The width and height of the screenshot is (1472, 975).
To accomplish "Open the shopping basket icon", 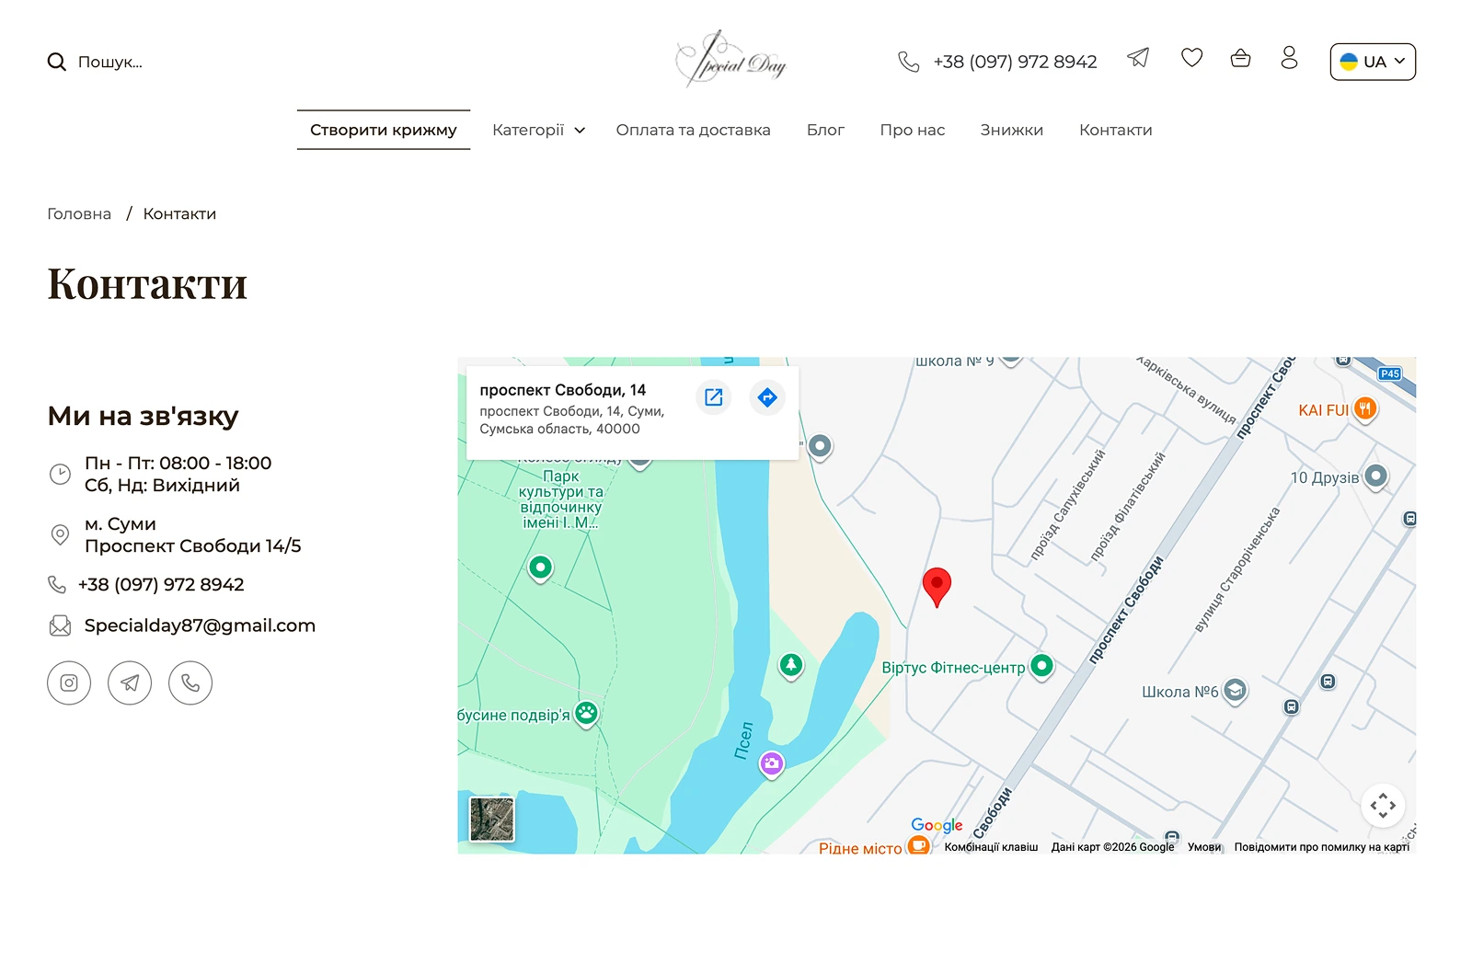I will click(x=1240, y=58).
